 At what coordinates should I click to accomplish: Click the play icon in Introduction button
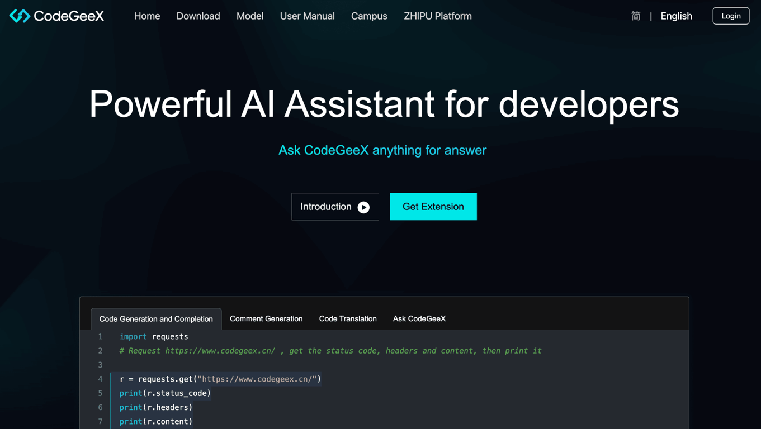click(363, 207)
